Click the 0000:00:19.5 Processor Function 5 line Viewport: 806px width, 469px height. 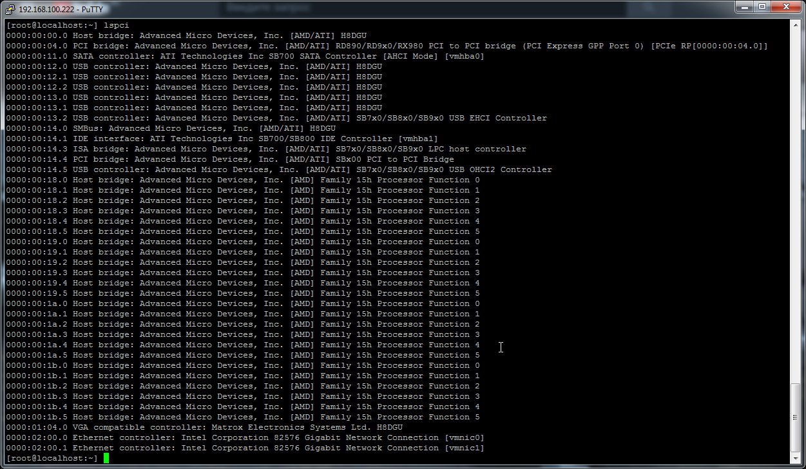click(x=243, y=293)
